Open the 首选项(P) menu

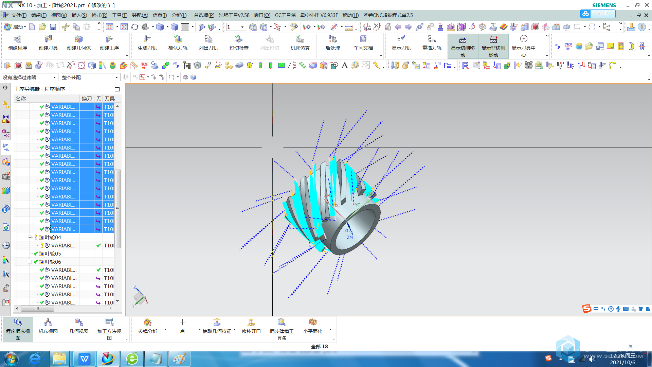pyautogui.click(x=204, y=15)
